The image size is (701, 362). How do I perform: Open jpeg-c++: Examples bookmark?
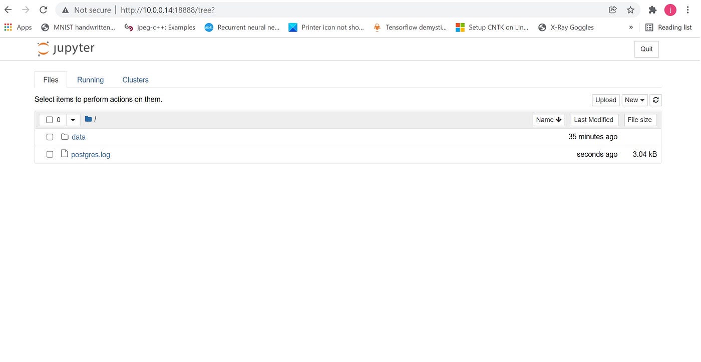tap(160, 28)
